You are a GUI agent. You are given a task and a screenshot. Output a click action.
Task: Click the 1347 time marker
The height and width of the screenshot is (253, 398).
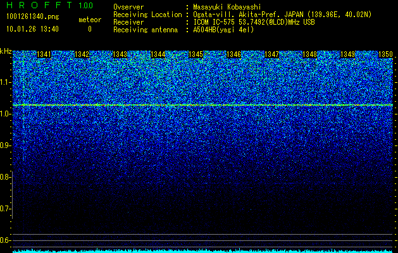[272, 54]
